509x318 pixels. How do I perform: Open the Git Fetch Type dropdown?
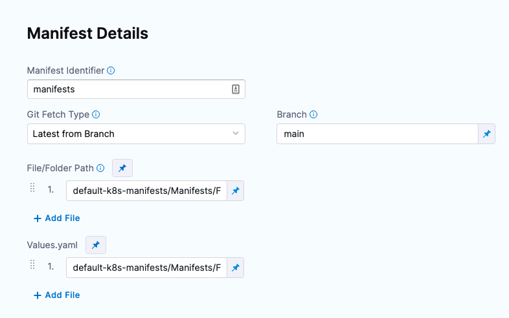pyautogui.click(x=136, y=134)
